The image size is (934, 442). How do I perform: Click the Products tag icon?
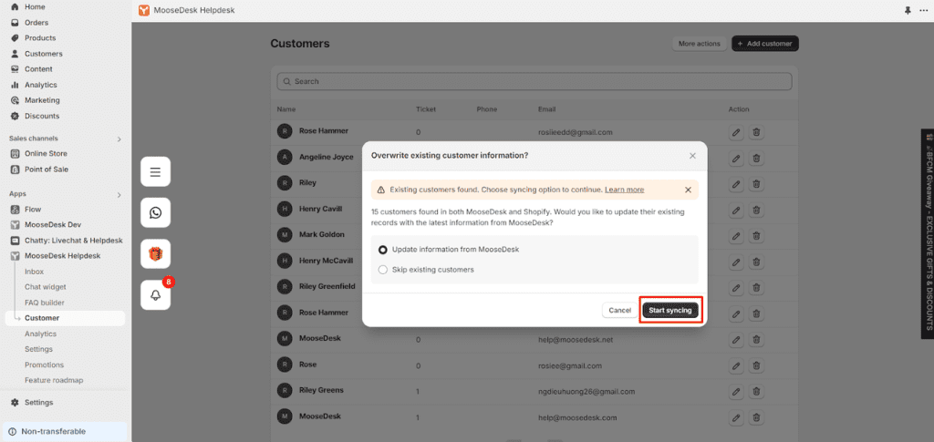tap(15, 38)
